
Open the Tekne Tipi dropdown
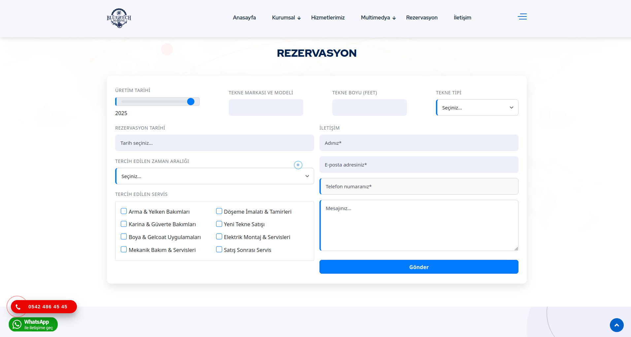coord(477,108)
